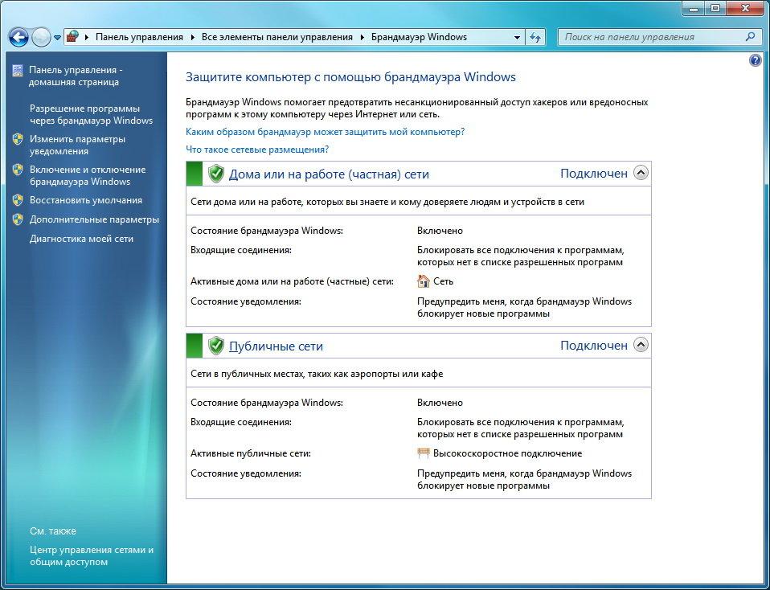Expand root arrow next to firewall icon

tap(87, 37)
